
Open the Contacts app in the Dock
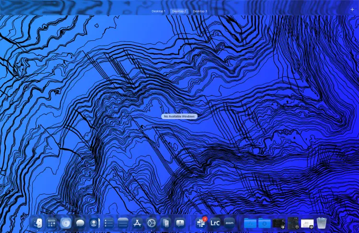(x=94, y=223)
